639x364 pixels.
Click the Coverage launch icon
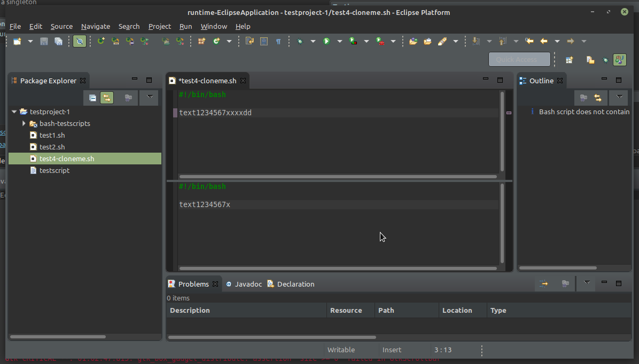pyautogui.click(x=353, y=41)
